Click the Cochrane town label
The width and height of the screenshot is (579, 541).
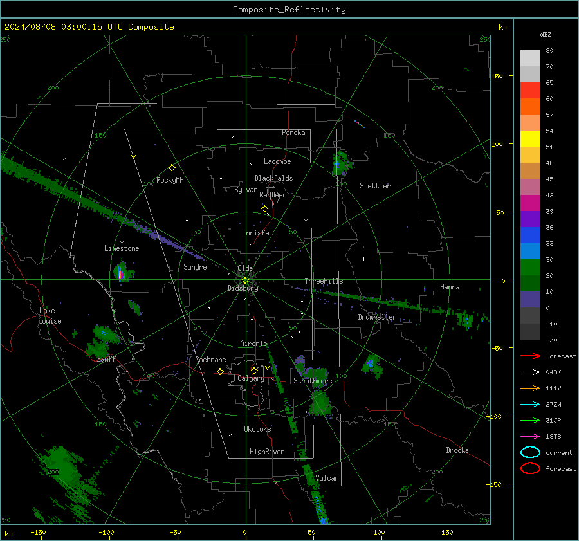coord(210,360)
